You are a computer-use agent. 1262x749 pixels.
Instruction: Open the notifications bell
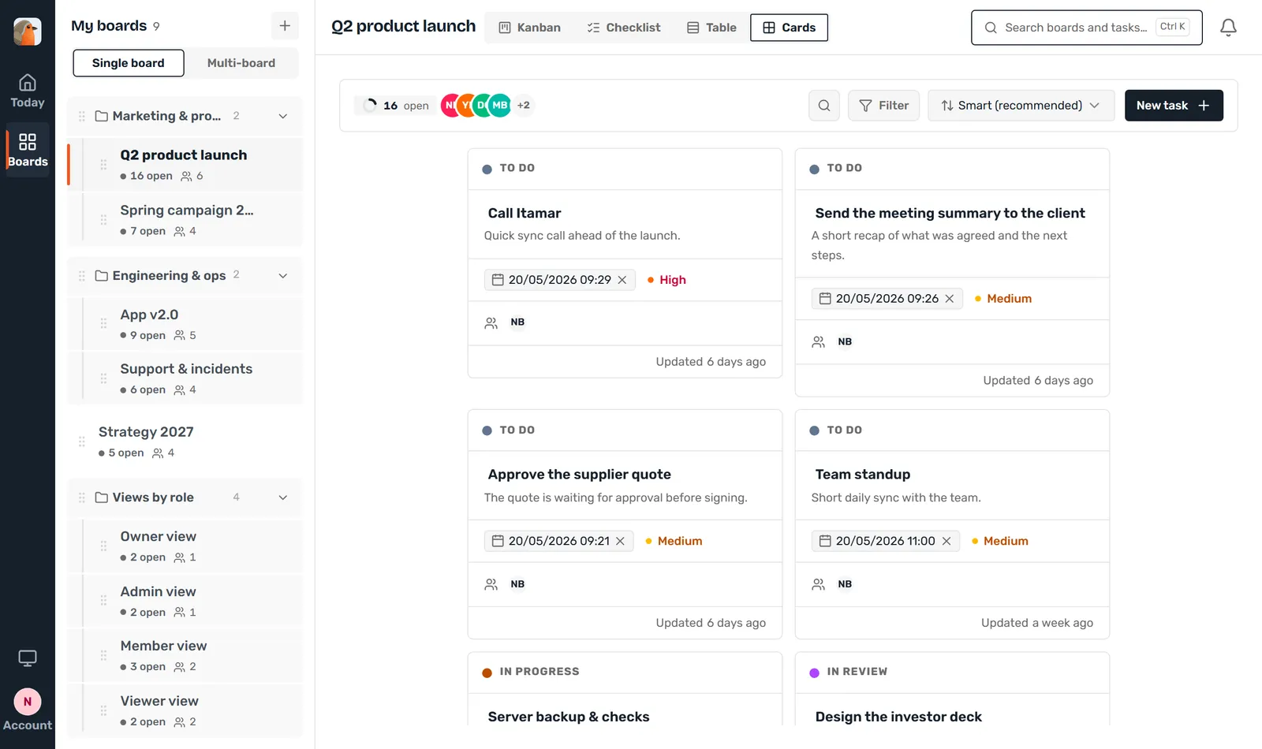pos(1228,28)
